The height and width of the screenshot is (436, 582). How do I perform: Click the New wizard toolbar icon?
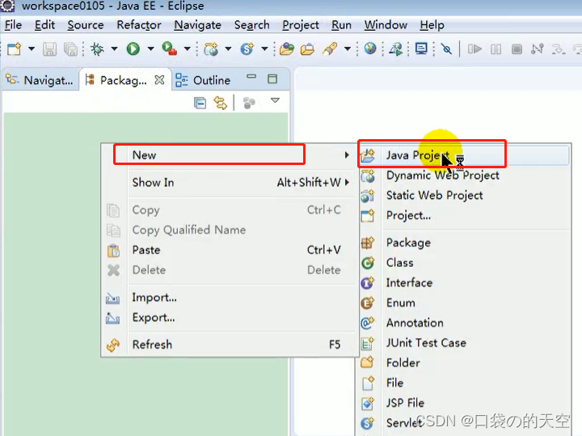(x=15, y=49)
